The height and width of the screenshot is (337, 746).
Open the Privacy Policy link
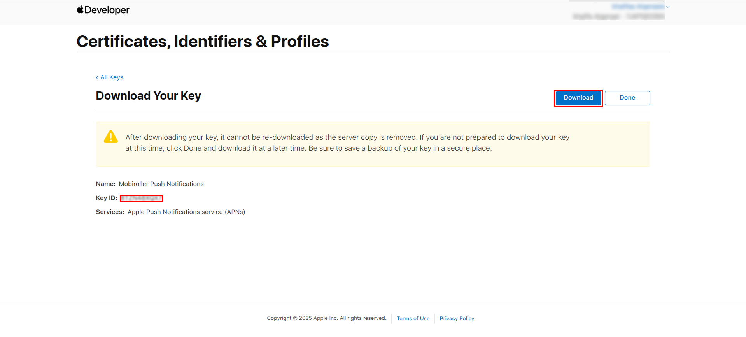(457, 318)
